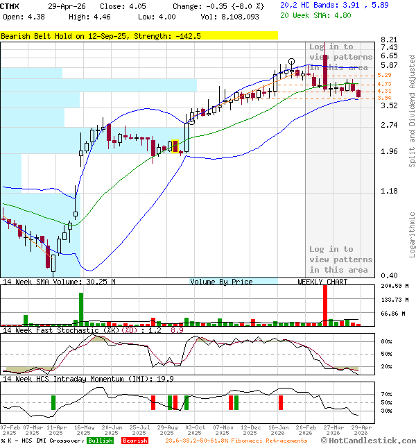Click the final red candlestick on the chart

[358, 94]
